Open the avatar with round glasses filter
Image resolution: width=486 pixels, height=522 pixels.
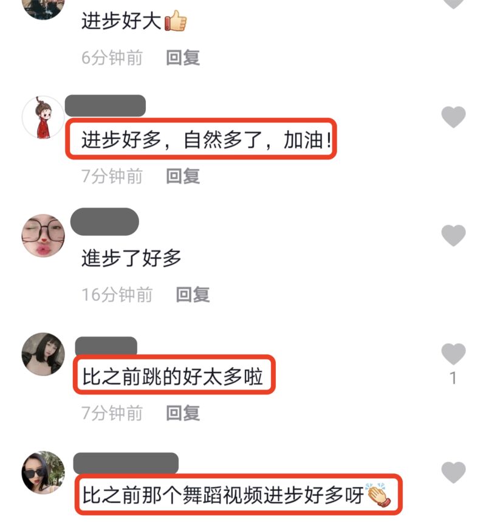click(x=43, y=236)
